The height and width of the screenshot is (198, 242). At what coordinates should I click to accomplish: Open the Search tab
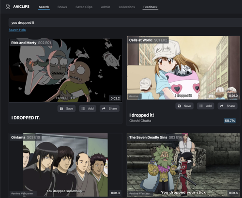point(44,7)
